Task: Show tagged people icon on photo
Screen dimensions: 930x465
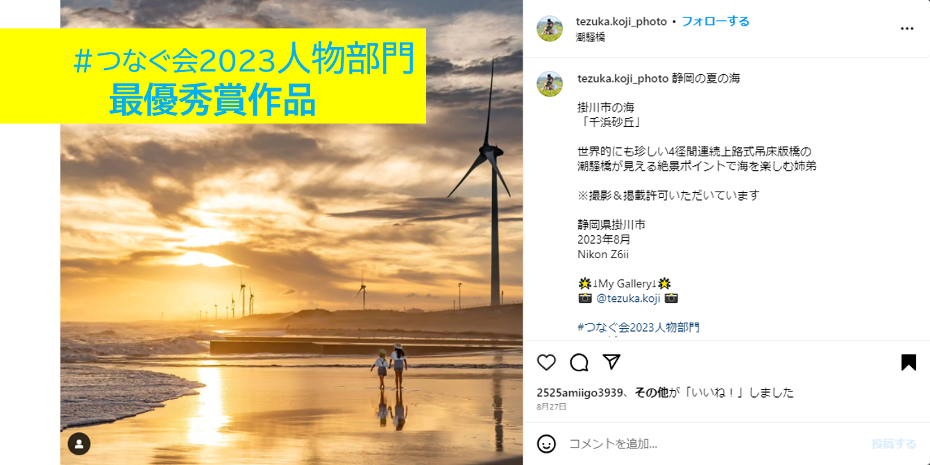Action: tap(79, 444)
